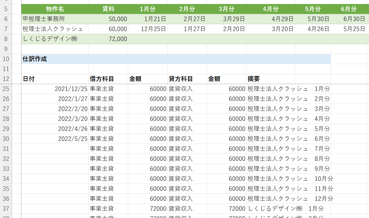Screen dimensions: 369x218
Task: Select the row 5 header
Action: click(6, 9)
